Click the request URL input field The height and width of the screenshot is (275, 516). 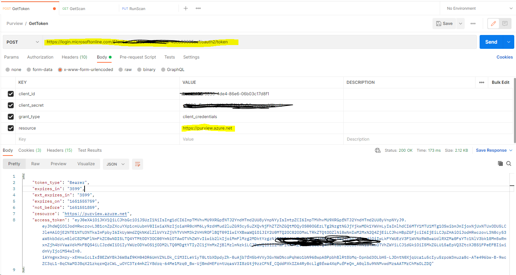click(260, 42)
